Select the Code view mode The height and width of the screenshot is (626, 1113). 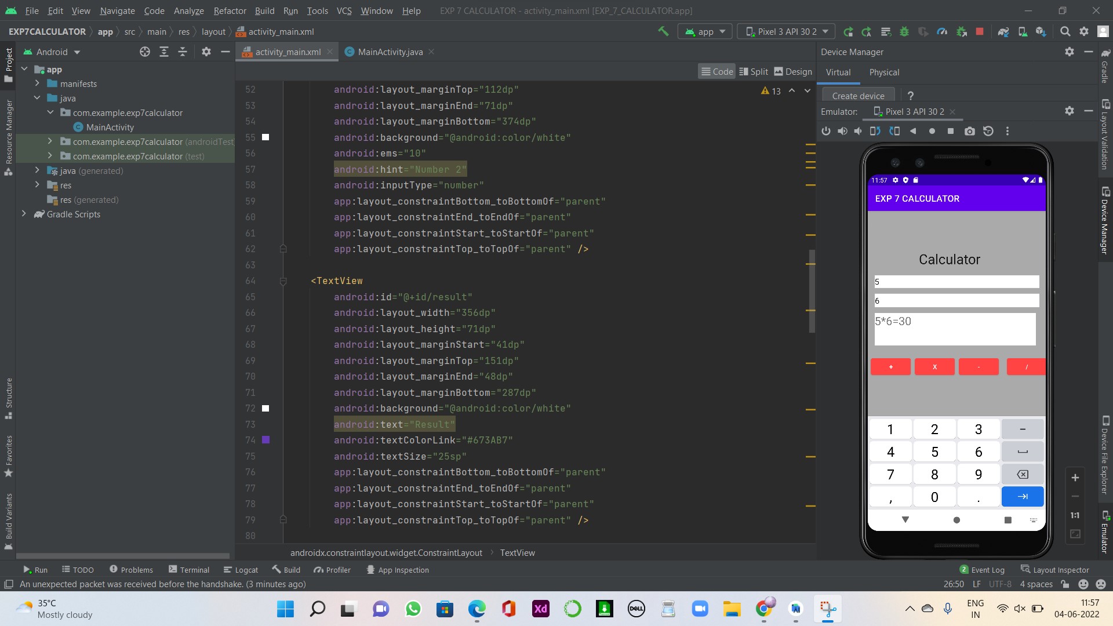coord(716,71)
